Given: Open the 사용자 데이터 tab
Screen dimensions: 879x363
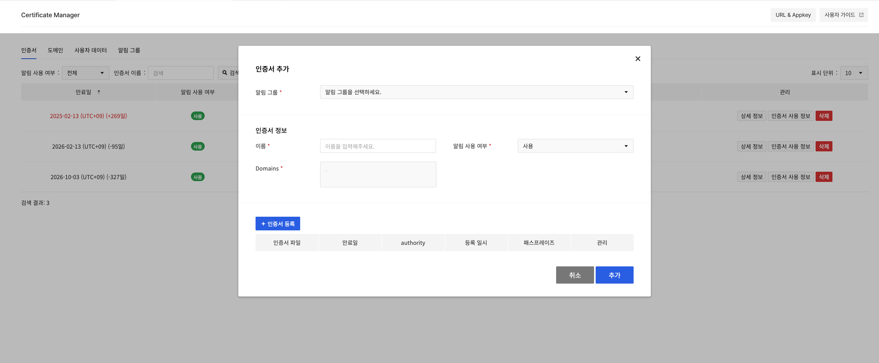Looking at the screenshot, I should (90, 50).
